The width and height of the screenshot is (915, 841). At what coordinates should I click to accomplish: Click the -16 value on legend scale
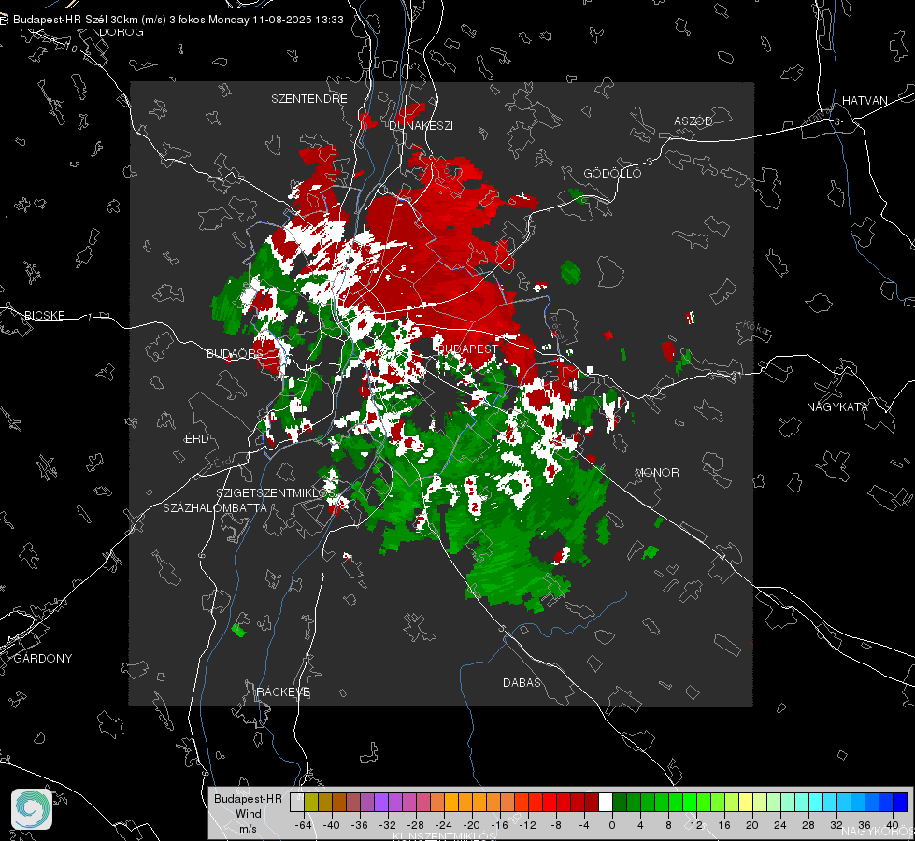pos(499,825)
